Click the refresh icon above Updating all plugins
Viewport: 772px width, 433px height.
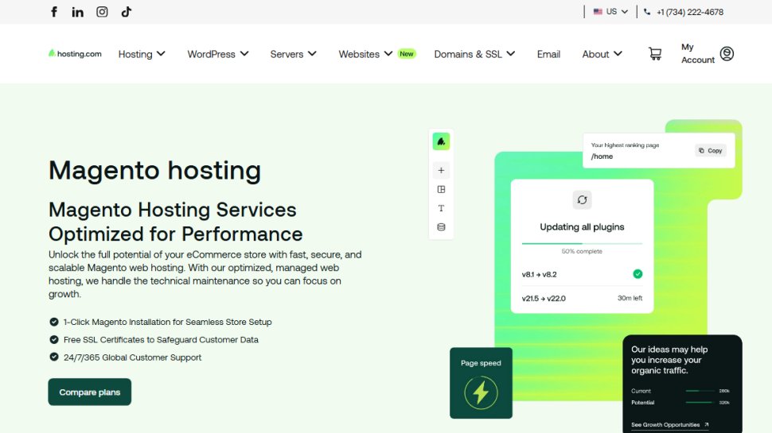(x=582, y=200)
